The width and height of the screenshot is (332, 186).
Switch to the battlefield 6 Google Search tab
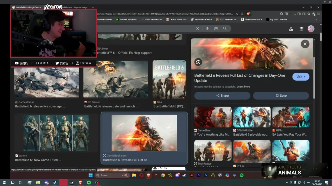click(27, 7)
